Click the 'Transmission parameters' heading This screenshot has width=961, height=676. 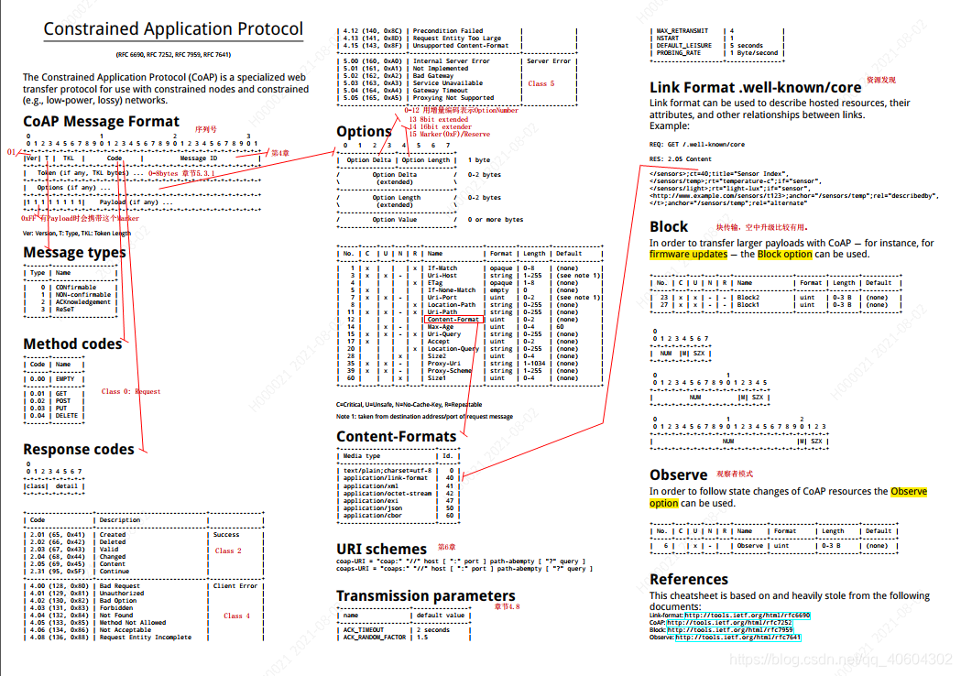click(x=426, y=595)
